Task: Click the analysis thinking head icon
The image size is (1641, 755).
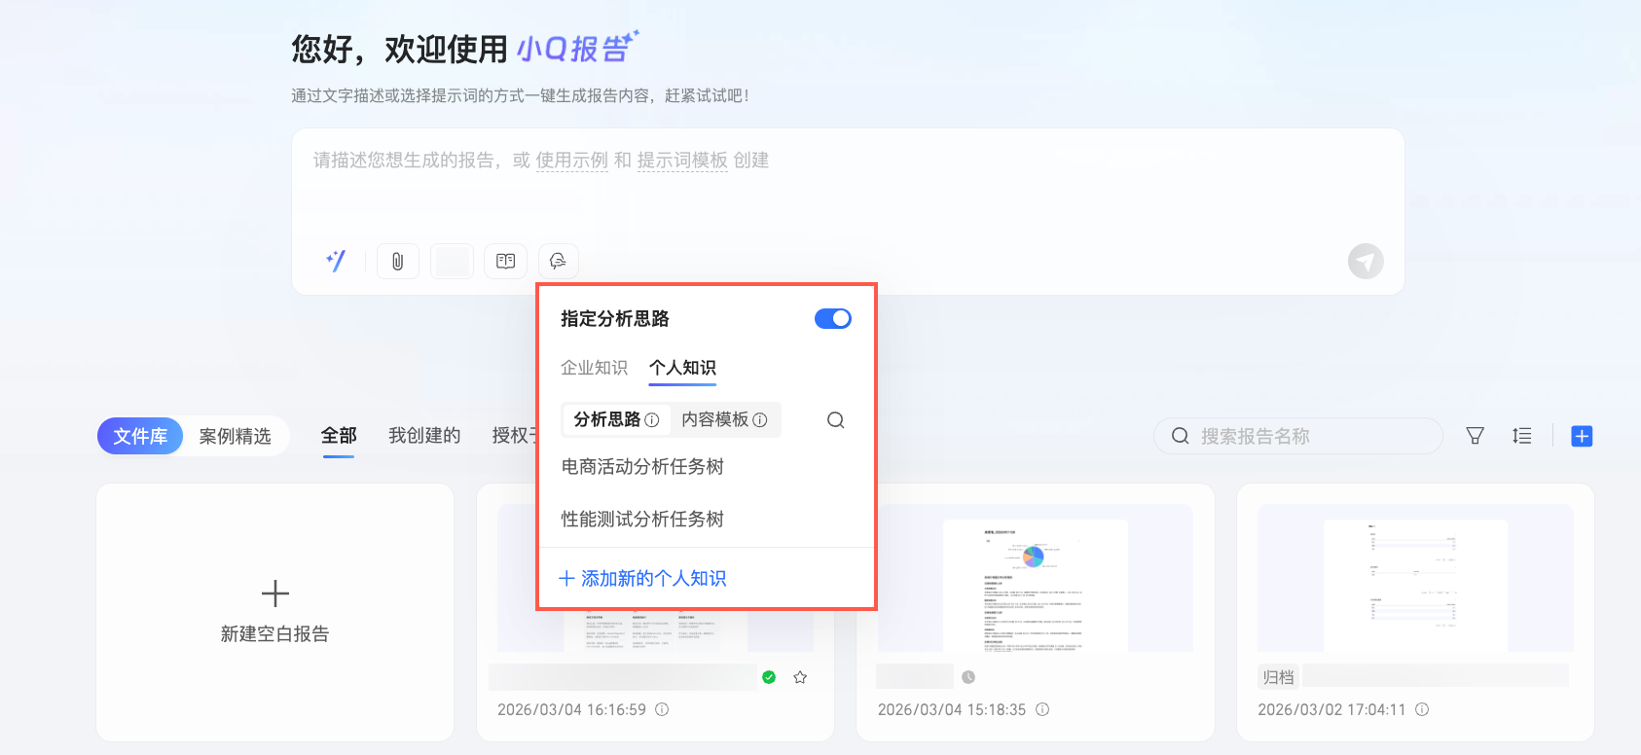Action: click(558, 261)
